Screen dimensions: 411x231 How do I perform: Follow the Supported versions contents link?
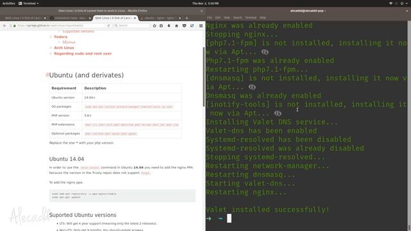(78, 31)
